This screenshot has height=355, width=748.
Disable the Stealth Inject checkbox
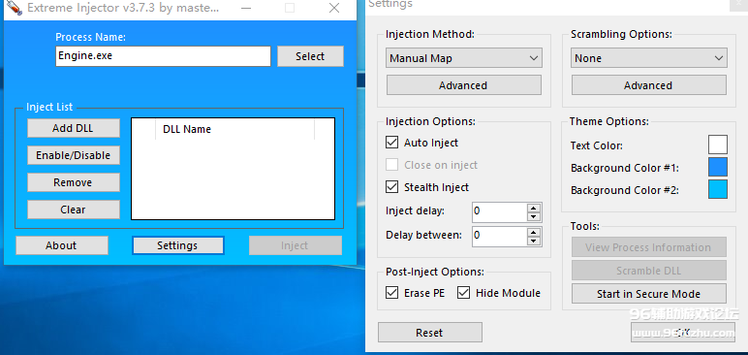coord(391,187)
